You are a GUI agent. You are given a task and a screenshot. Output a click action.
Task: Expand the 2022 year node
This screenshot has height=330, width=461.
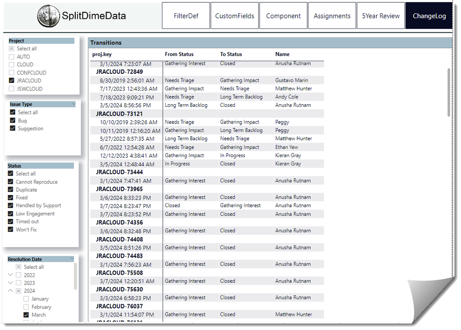(10, 275)
